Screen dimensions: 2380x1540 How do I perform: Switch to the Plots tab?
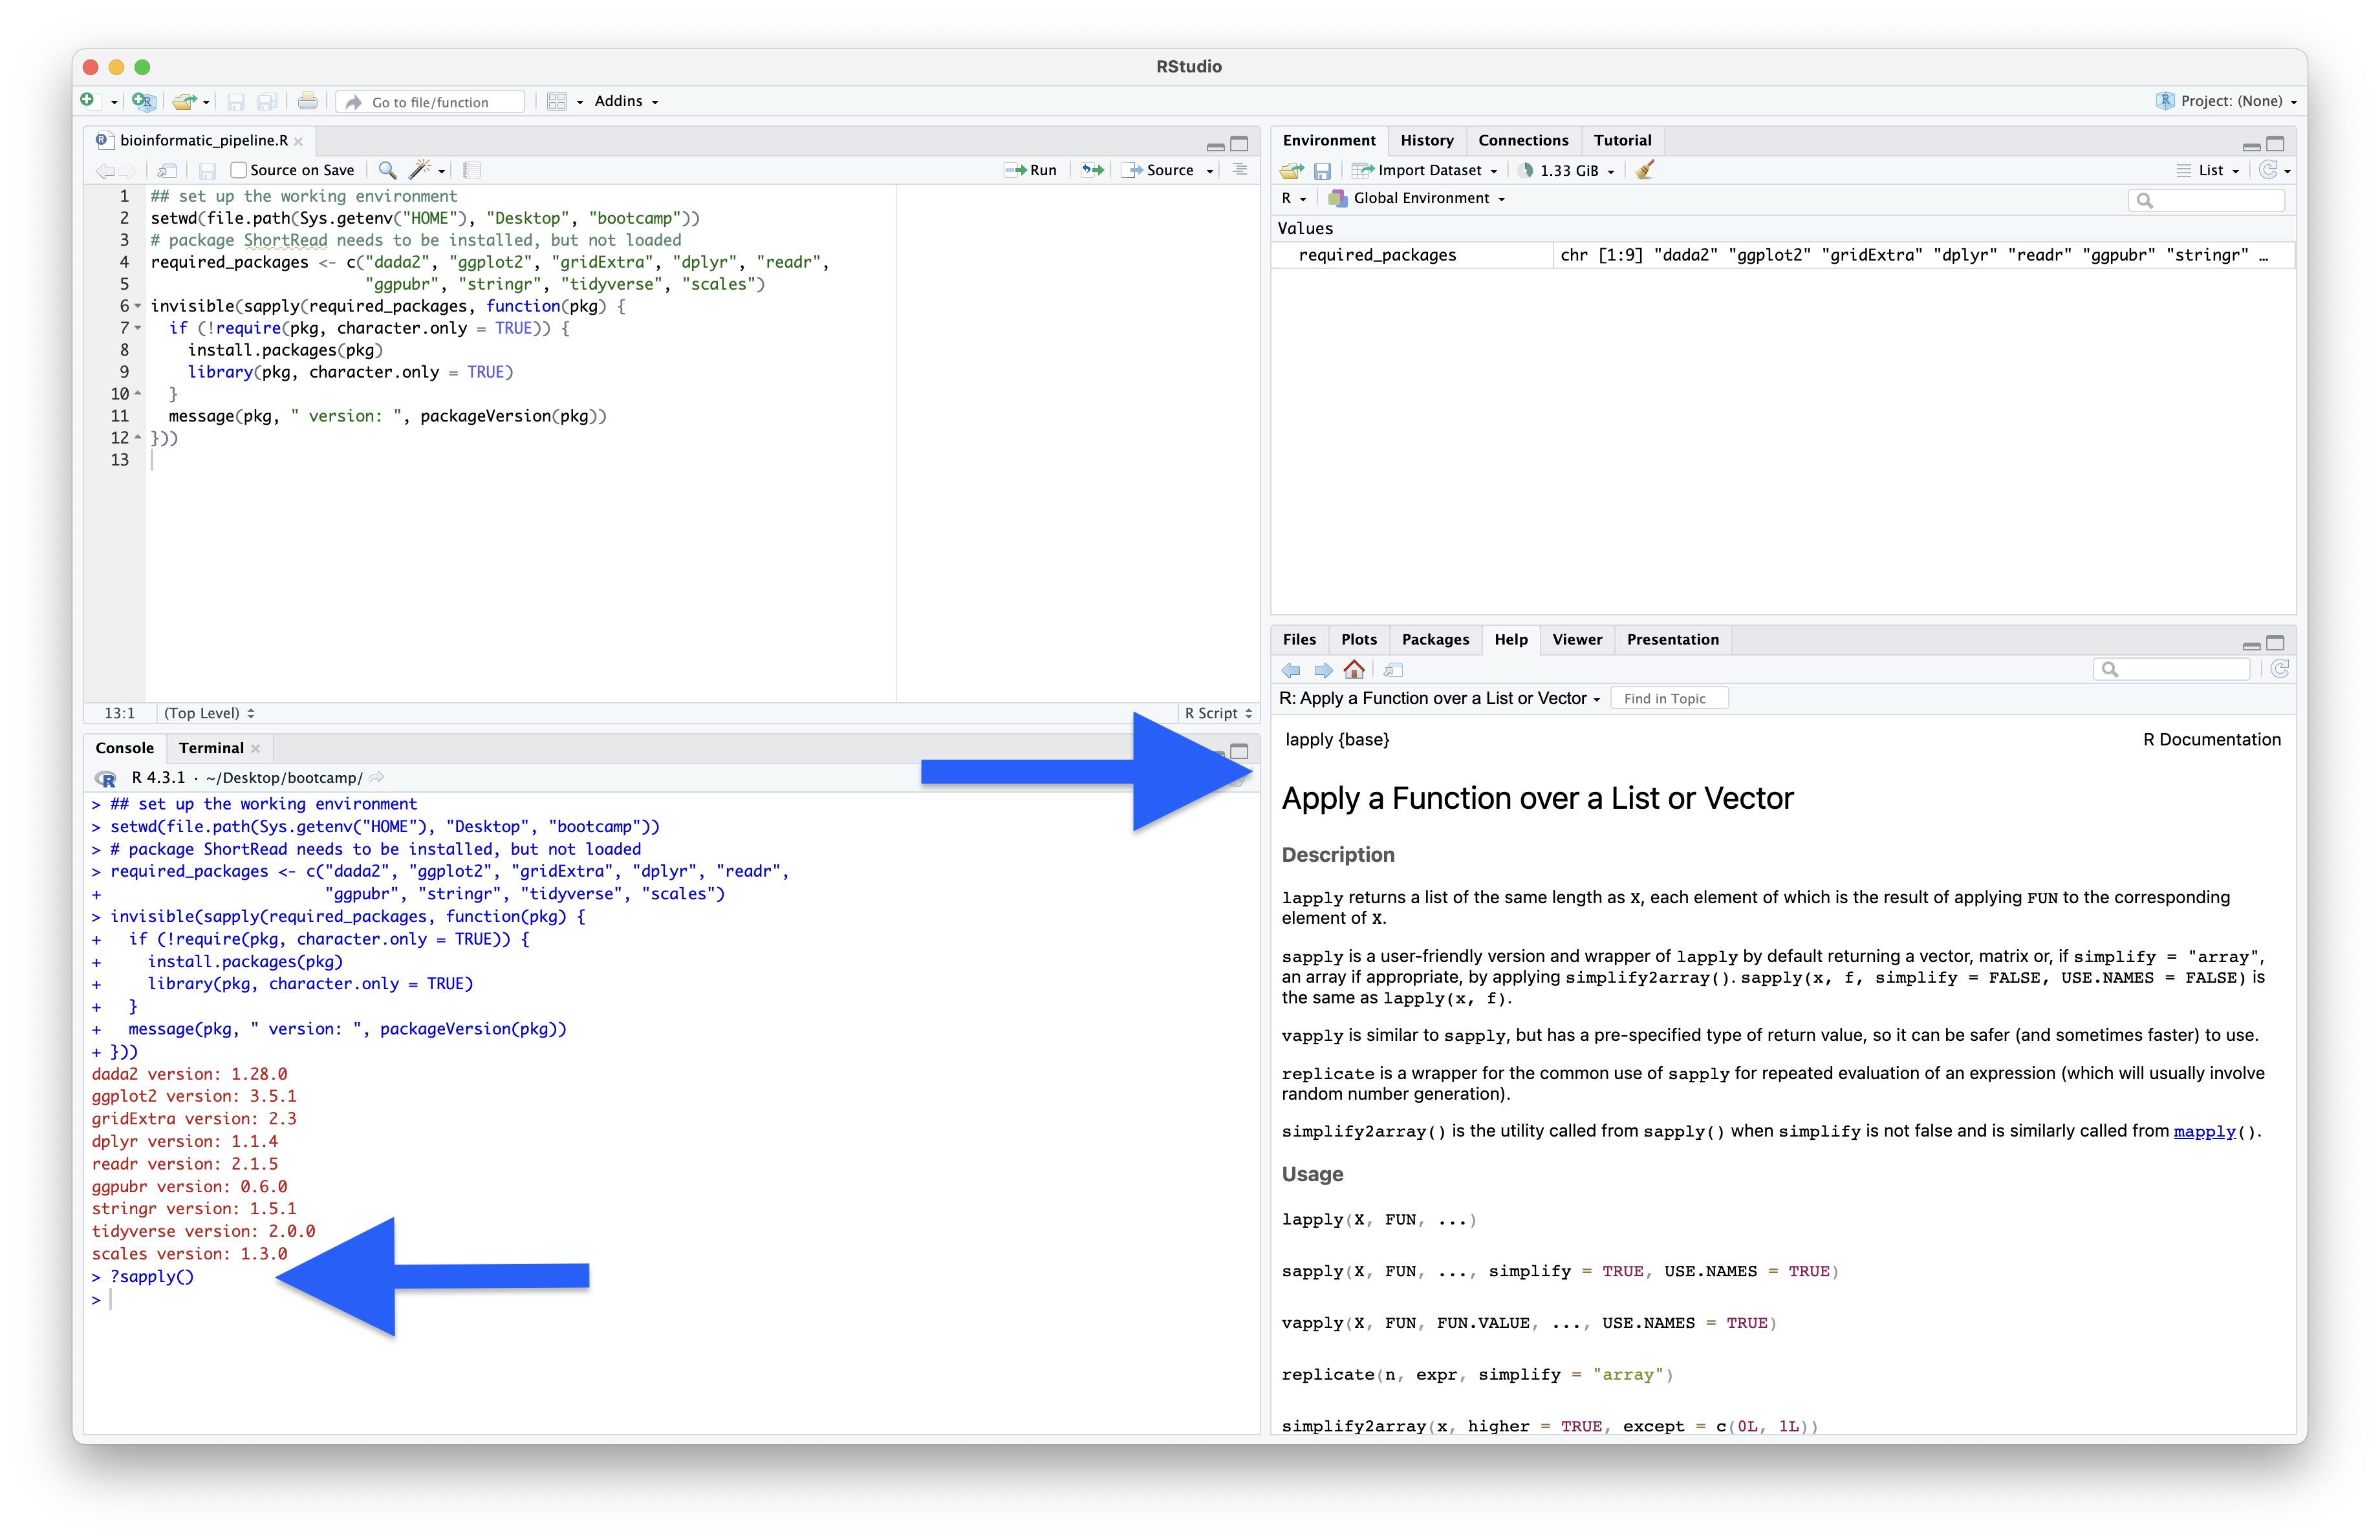coord(1358,639)
